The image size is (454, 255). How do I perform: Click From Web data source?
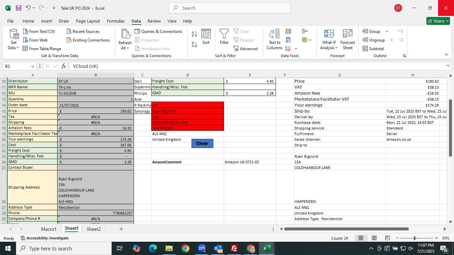[x=35, y=40]
